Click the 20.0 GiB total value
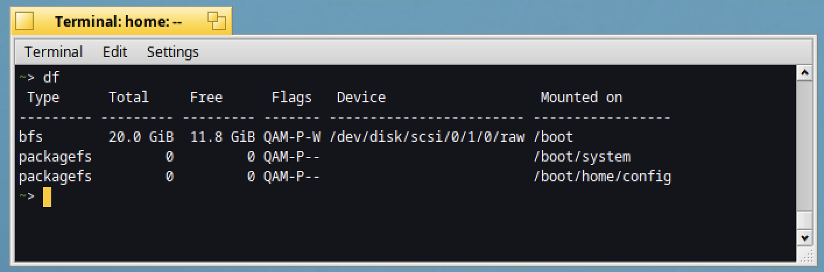This screenshot has width=824, height=272. click(141, 137)
